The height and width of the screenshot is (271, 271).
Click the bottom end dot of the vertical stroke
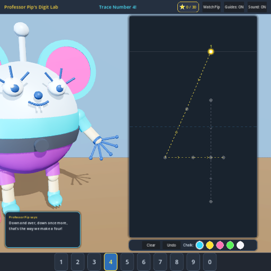tap(211, 202)
